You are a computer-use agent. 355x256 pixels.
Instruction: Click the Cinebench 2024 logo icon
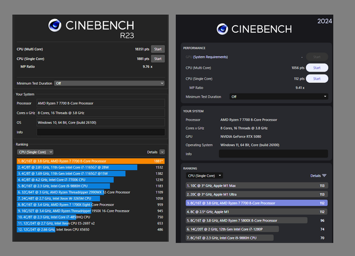222,28
